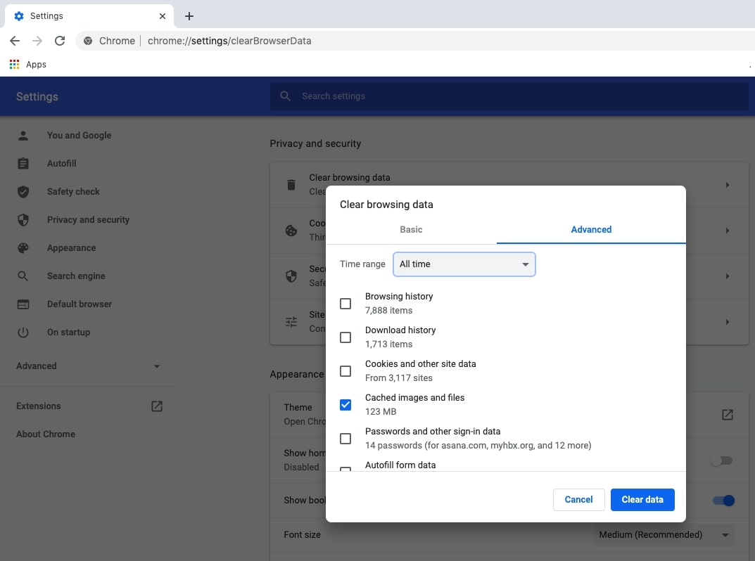Expand Clear browsing data row arrow
The width and height of the screenshot is (755, 561).
pyautogui.click(x=728, y=185)
